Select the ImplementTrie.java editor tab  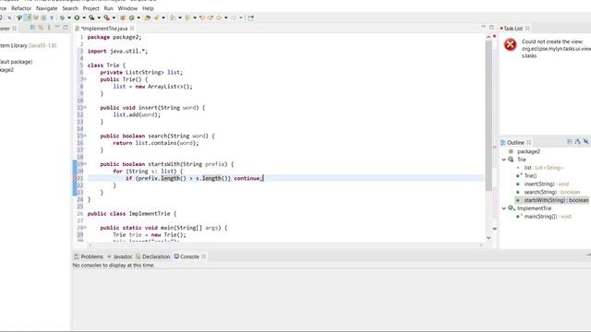coord(104,29)
